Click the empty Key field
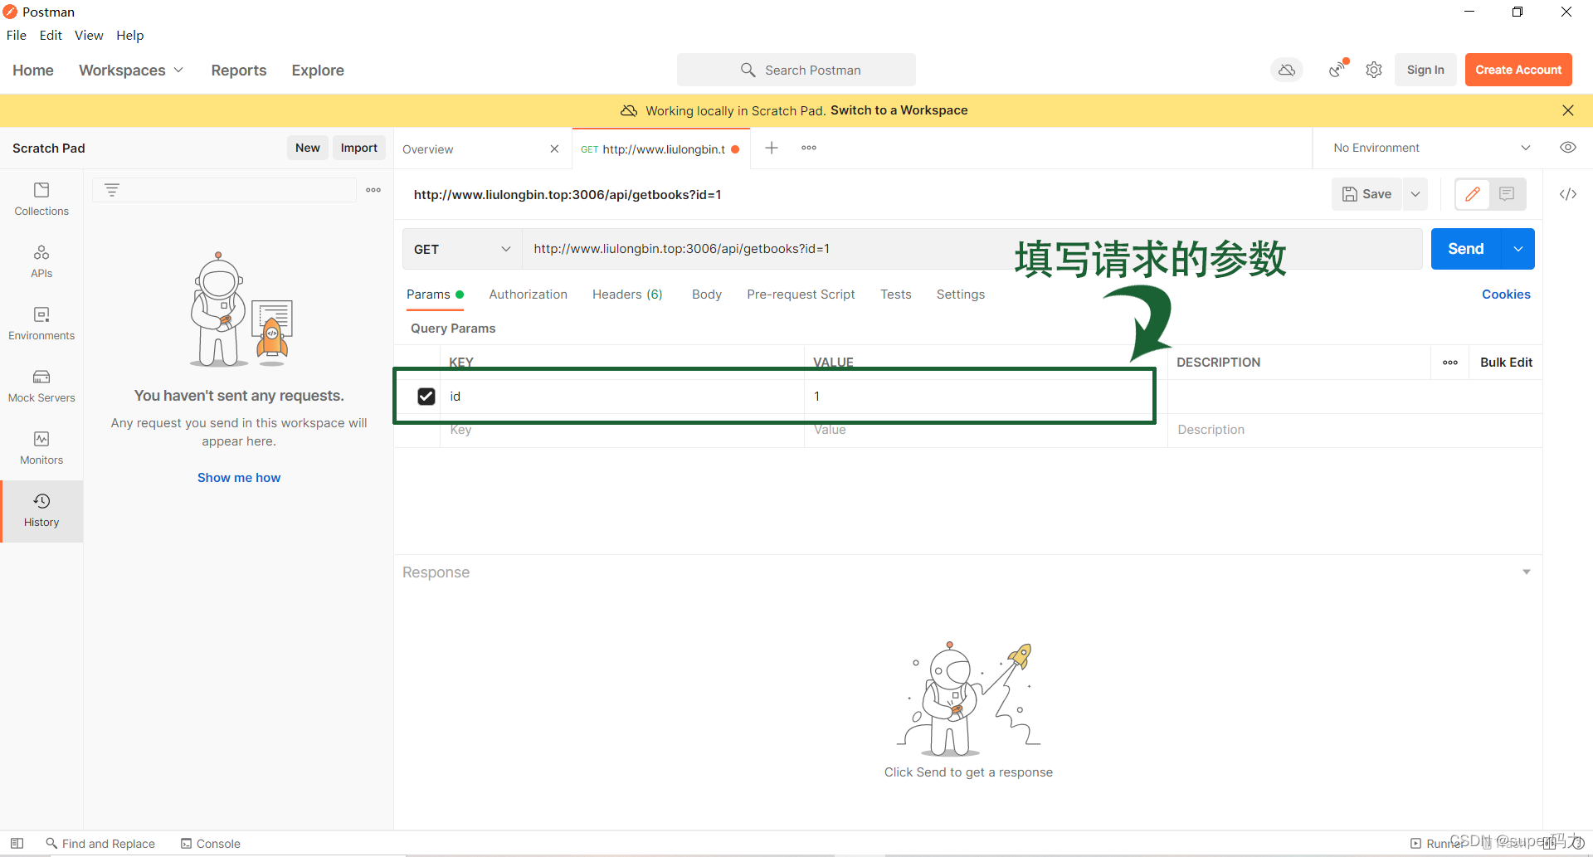Screen dimensions: 1593x857 [x=621, y=431]
